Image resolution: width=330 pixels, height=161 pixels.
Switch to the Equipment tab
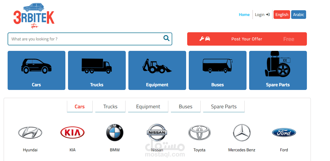coord(148,106)
